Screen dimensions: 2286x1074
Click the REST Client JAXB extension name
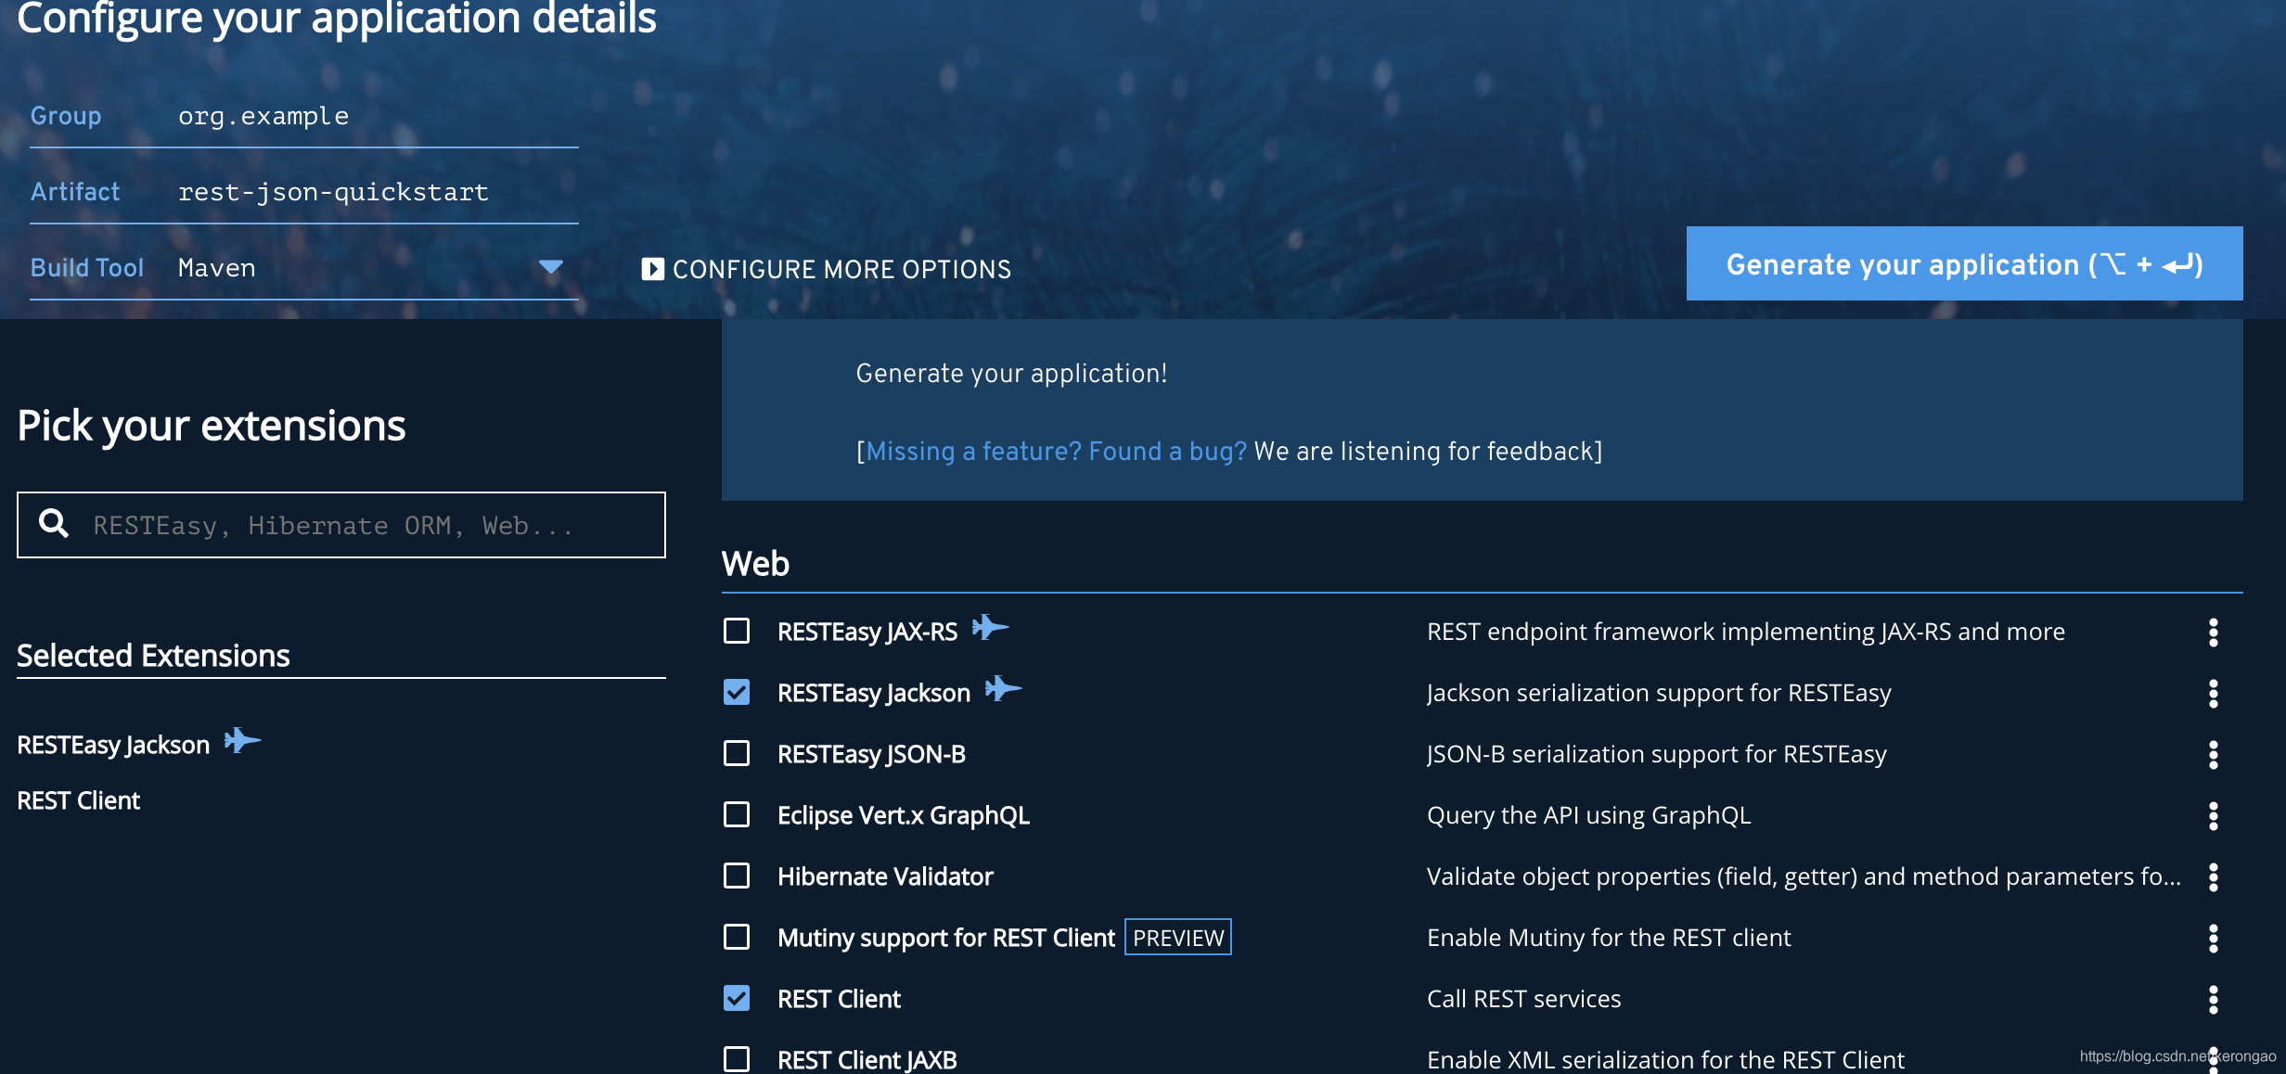pos(867,1059)
